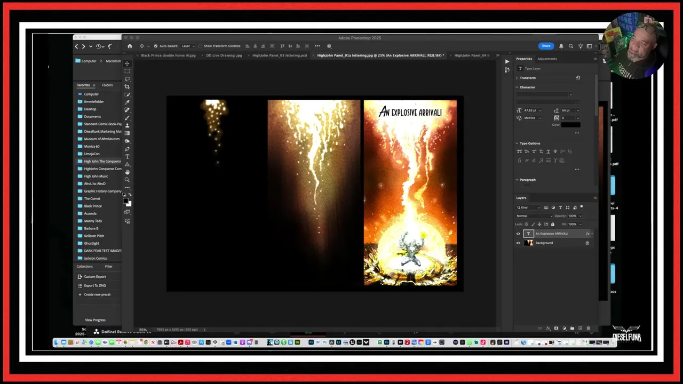
Task: Collapse the Character section
Action: click(517, 87)
